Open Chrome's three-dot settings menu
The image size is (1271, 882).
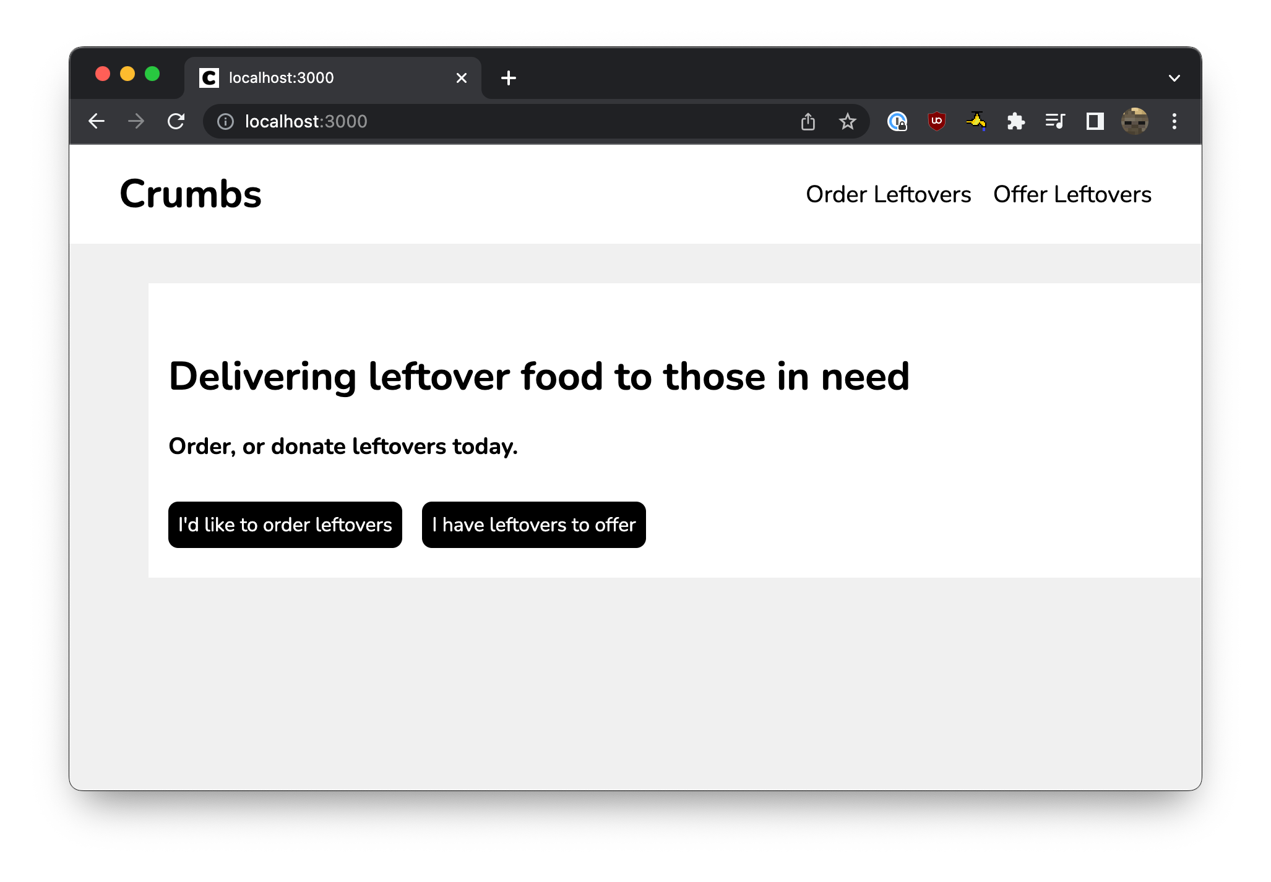[1174, 121]
